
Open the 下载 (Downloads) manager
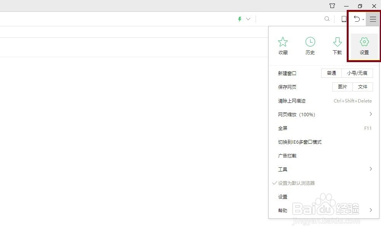tap(337, 45)
